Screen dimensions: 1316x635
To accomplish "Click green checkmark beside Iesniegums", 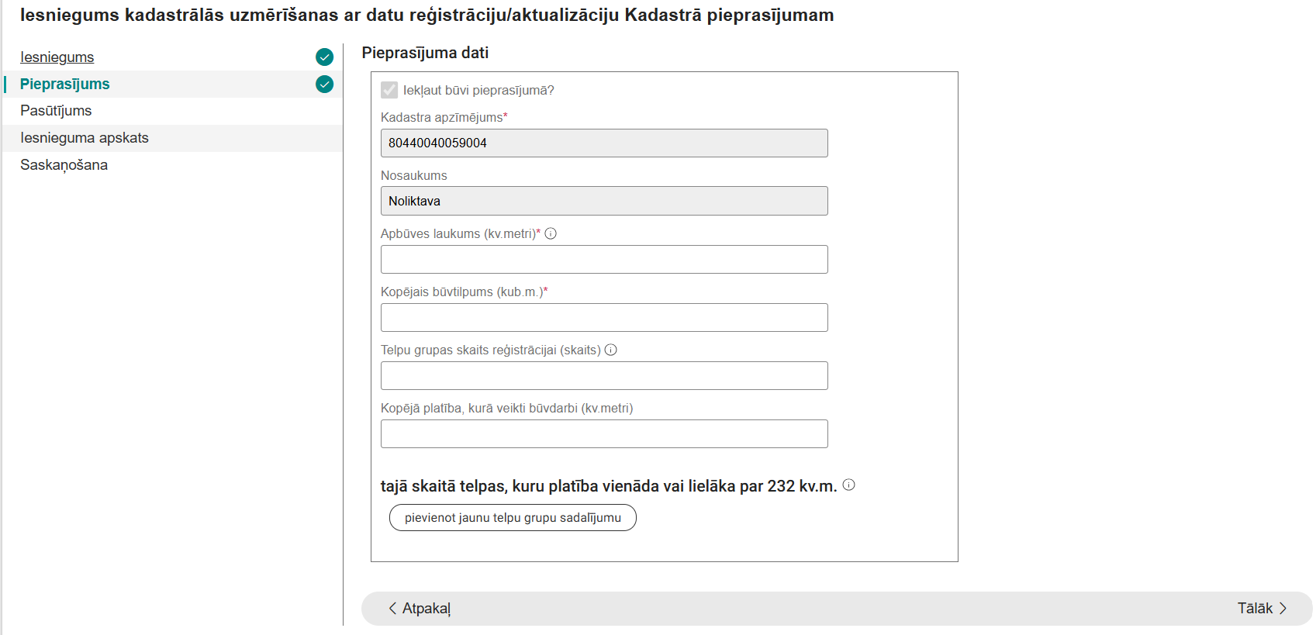I will point(324,57).
